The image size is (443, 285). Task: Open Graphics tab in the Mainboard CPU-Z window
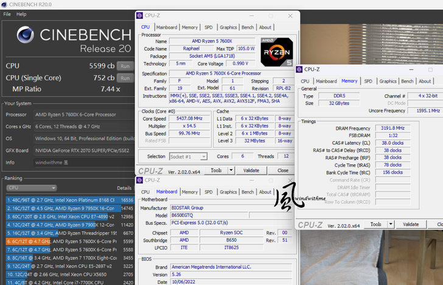(x=228, y=191)
